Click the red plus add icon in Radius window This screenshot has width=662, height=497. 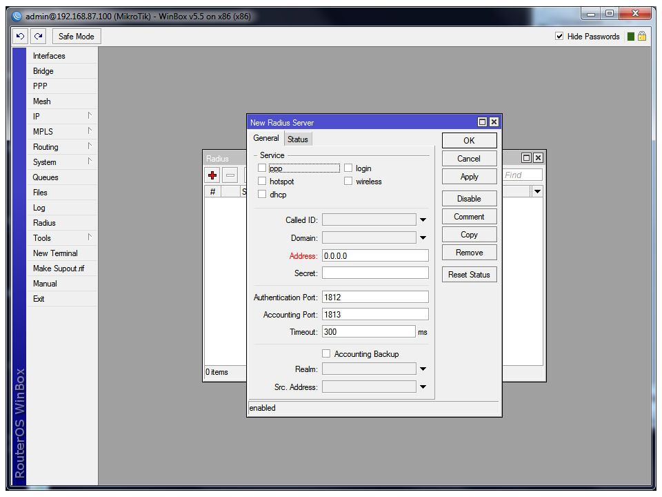(212, 175)
